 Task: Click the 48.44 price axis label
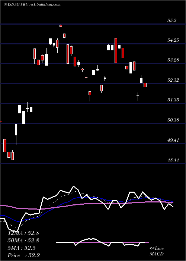pos(173,160)
